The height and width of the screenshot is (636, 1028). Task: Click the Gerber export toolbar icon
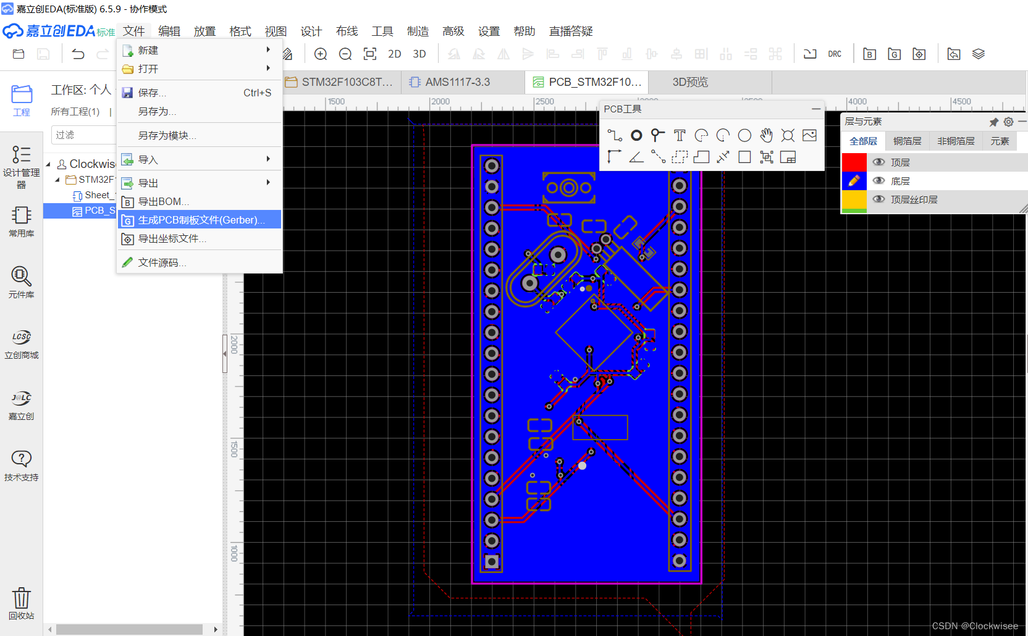(x=894, y=54)
